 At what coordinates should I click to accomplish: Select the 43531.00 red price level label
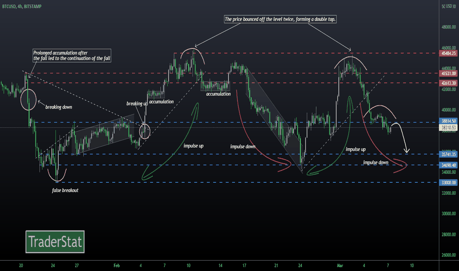pos(449,73)
